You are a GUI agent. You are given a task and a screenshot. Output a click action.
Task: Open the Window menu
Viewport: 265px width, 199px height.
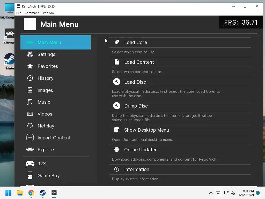coord(48,13)
